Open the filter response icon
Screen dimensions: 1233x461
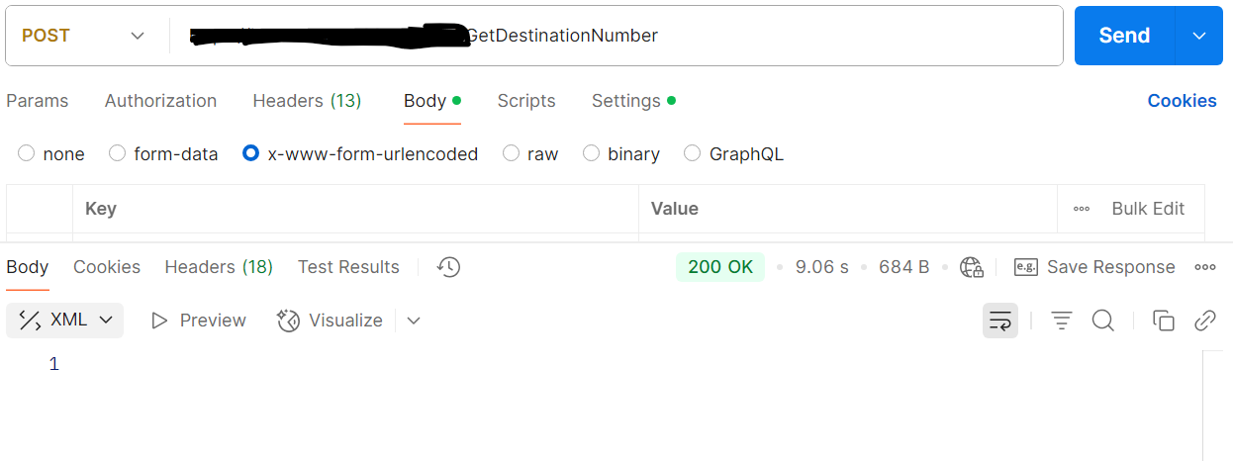click(1062, 321)
